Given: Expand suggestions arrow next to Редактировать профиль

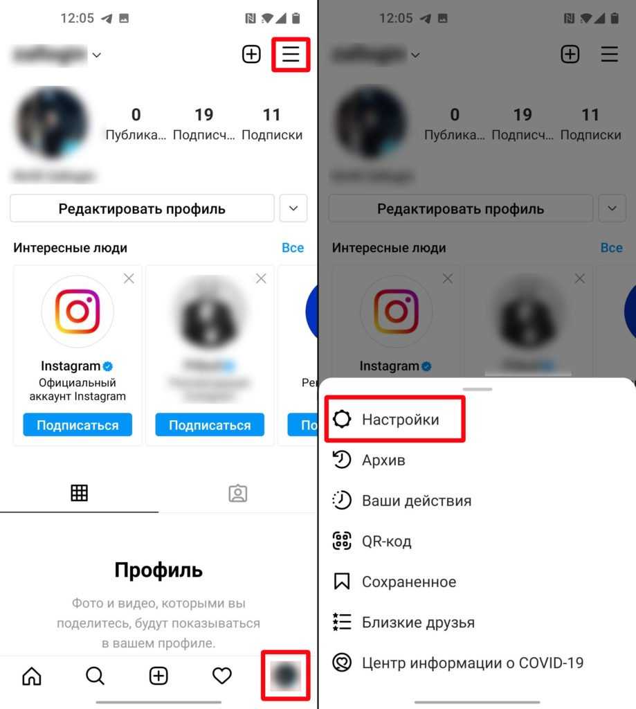Looking at the screenshot, I should [293, 208].
